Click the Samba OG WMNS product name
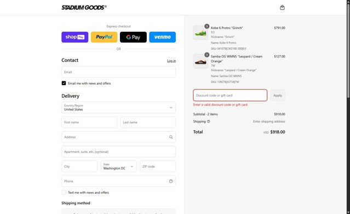 [237, 59]
